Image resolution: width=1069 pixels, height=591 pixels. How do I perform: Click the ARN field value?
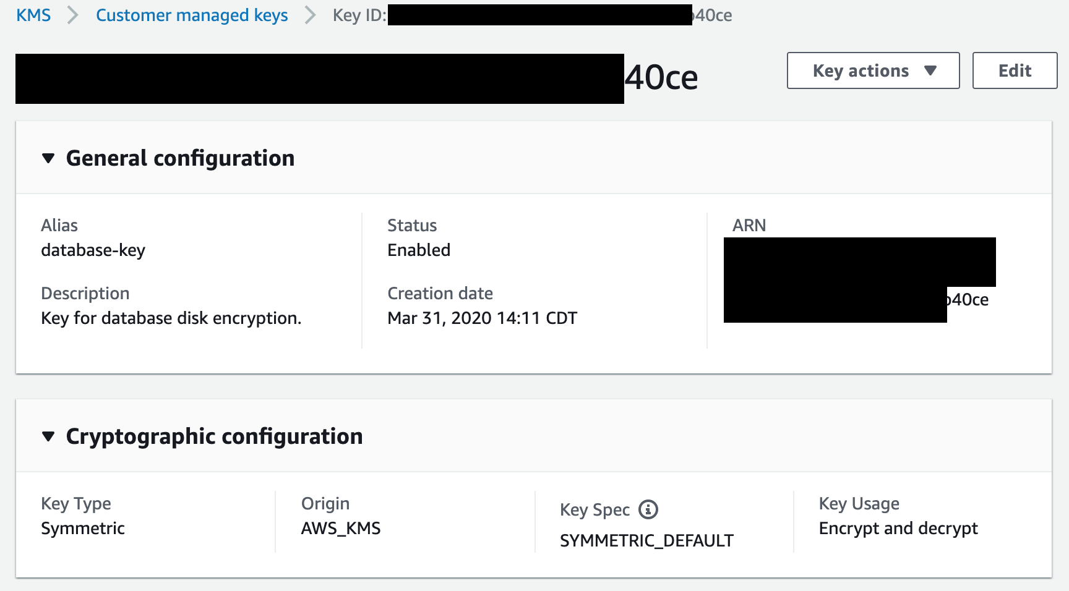860,278
